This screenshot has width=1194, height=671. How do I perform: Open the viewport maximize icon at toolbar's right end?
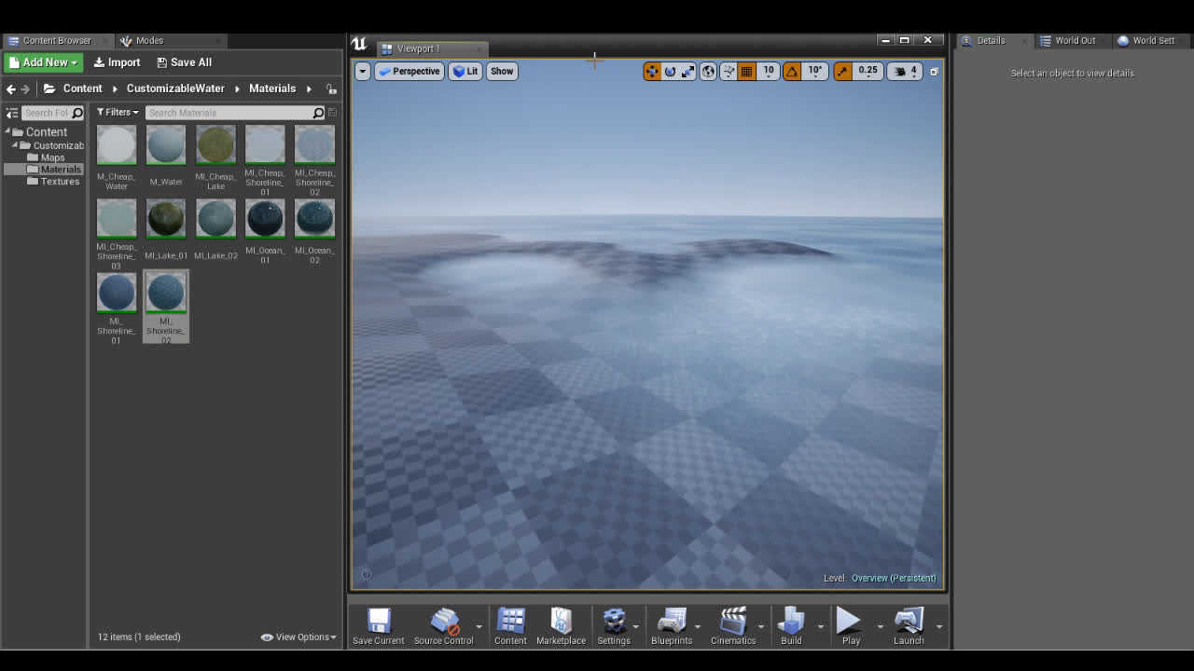point(934,72)
